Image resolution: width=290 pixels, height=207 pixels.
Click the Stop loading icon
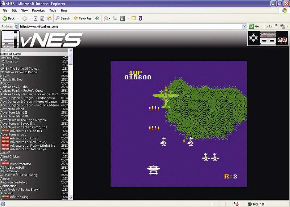point(36,18)
